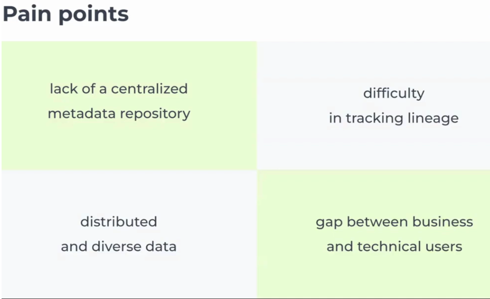Screen dimensions: 490x299
Task: Click the "gap between business" text line
Action: click(x=394, y=222)
